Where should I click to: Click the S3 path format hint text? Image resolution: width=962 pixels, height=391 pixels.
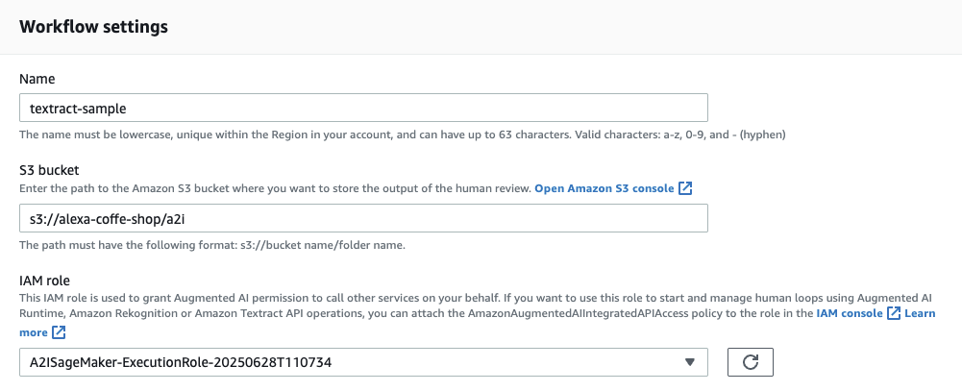click(213, 245)
